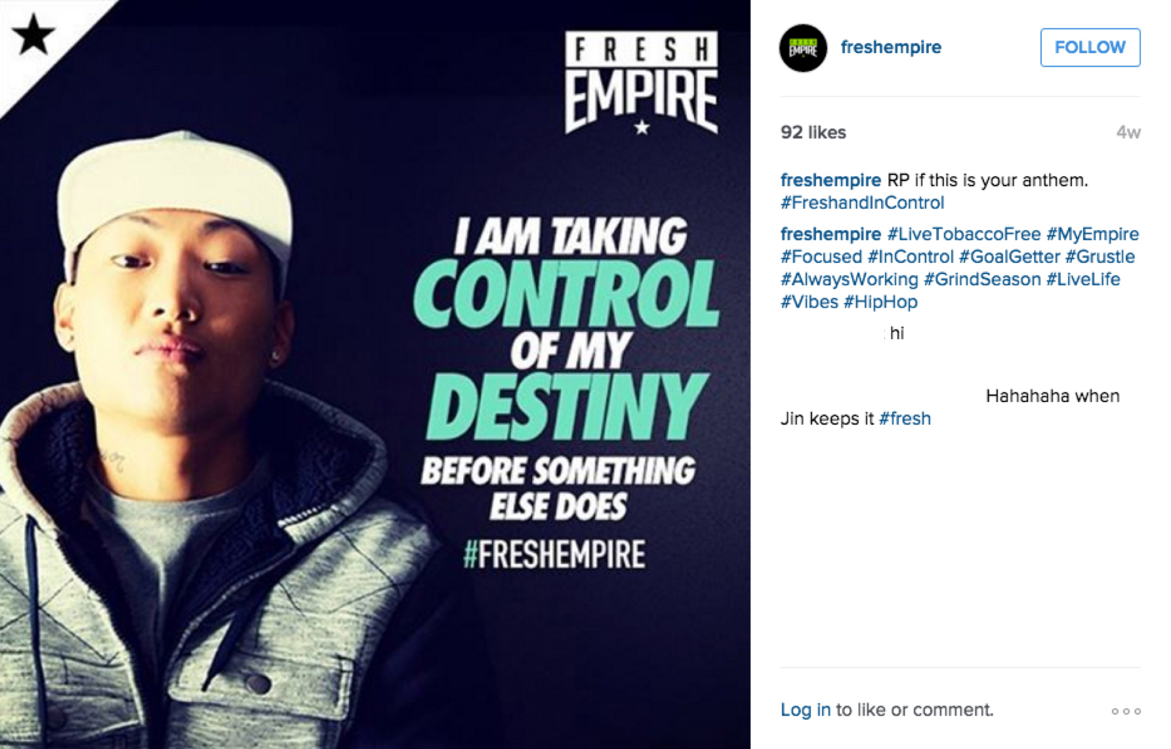1171x749 pixels.
Task: Open the #Focused hashtag
Action: tap(821, 256)
